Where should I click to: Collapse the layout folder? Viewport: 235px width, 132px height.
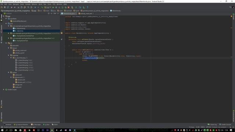coord(8,48)
